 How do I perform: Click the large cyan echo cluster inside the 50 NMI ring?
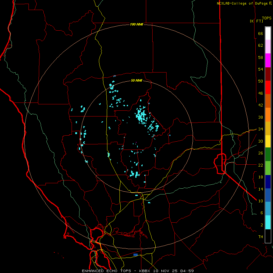[x=141, y=115]
